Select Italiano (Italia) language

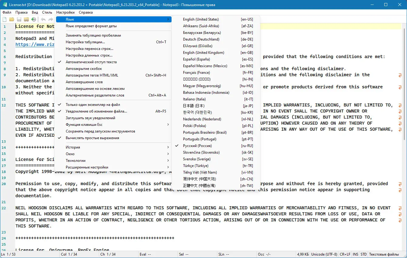click(x=216, y=99)
